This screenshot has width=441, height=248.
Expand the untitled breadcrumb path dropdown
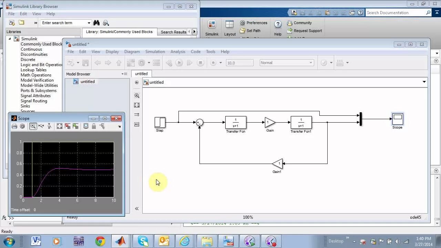coord(424,82)
